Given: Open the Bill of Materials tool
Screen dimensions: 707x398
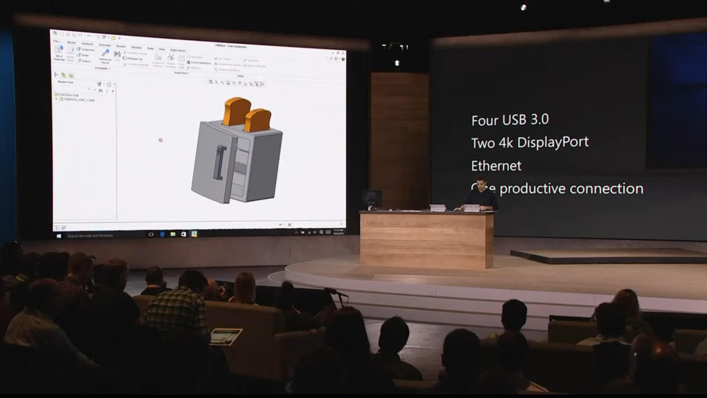Looking at the screenshot, I should coord(59,54).
